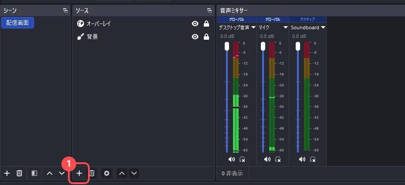Add a new source with plus icon
Viewport: 405px width, 185px height.
pos(79,173)
